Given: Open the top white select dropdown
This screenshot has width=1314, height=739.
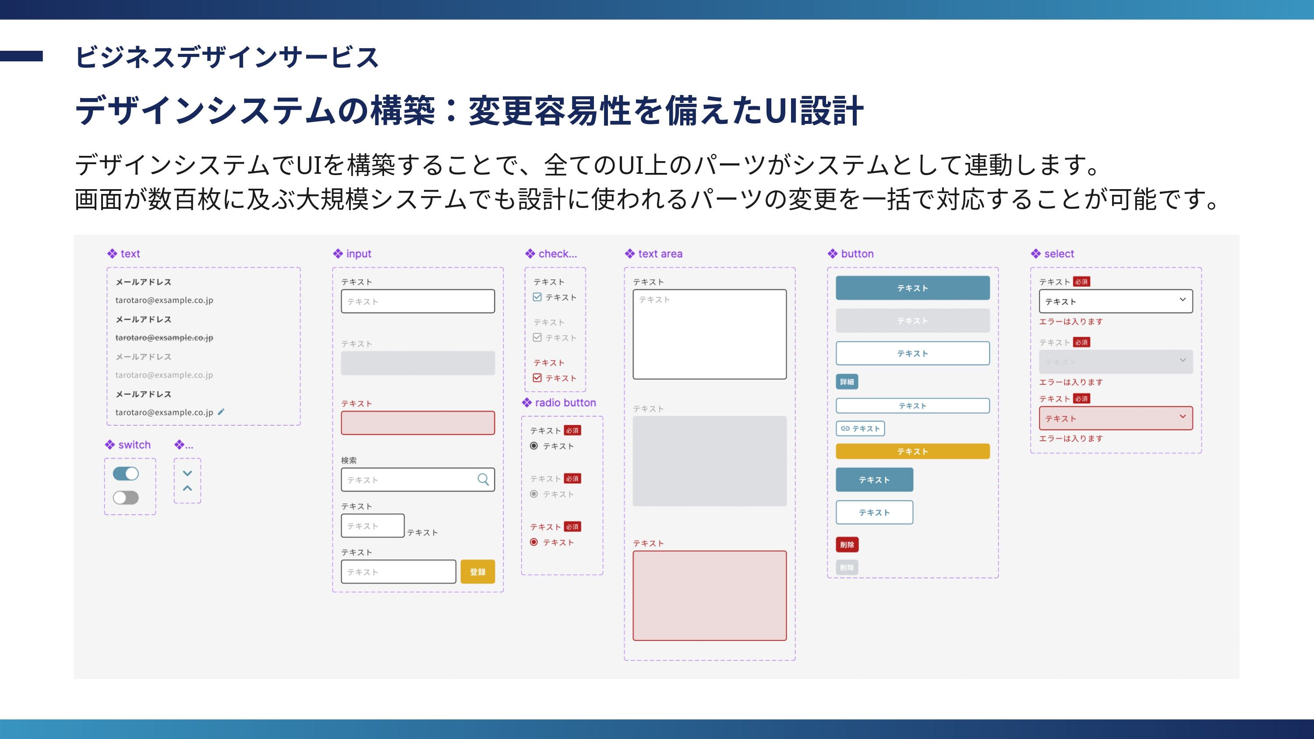Looking at the screenshot, I should tap(1116, 301).
